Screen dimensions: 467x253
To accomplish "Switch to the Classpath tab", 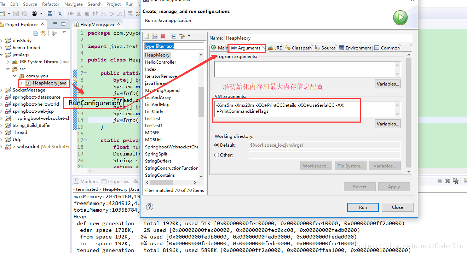I will click(299, 48).
